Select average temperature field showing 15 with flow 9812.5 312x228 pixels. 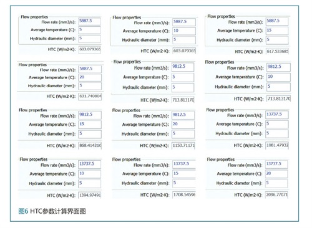pos(90,125)
